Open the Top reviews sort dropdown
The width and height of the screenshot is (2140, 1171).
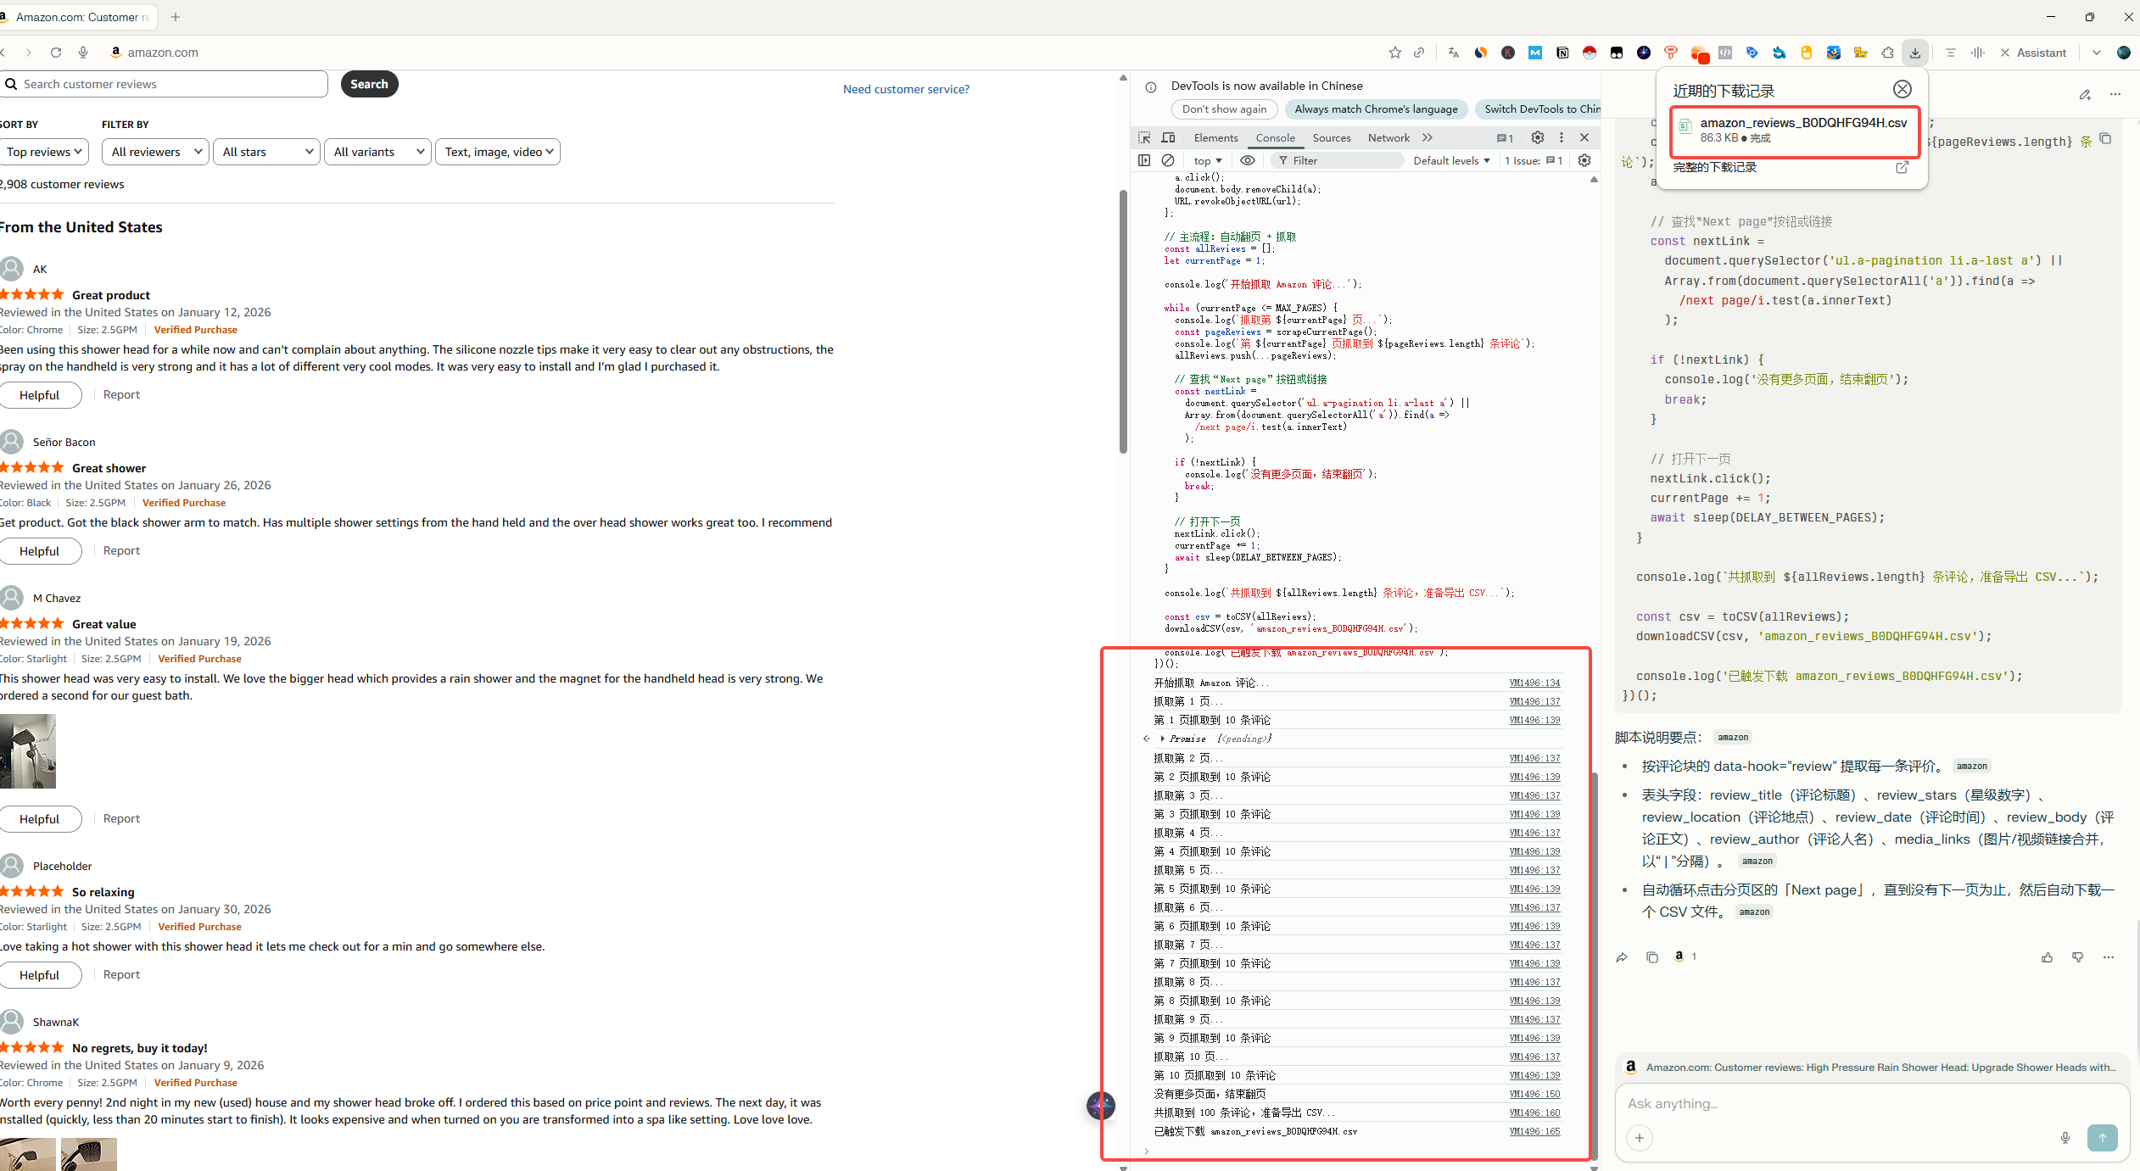click(44, 152)
